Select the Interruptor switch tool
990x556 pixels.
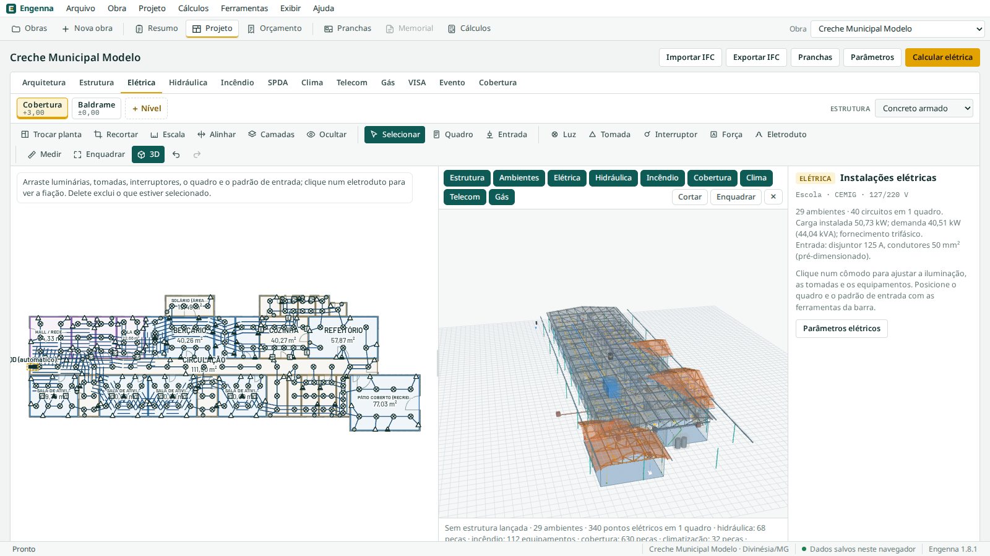(x=670, y=135)
